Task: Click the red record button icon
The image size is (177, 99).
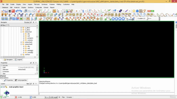Action: 149,11
